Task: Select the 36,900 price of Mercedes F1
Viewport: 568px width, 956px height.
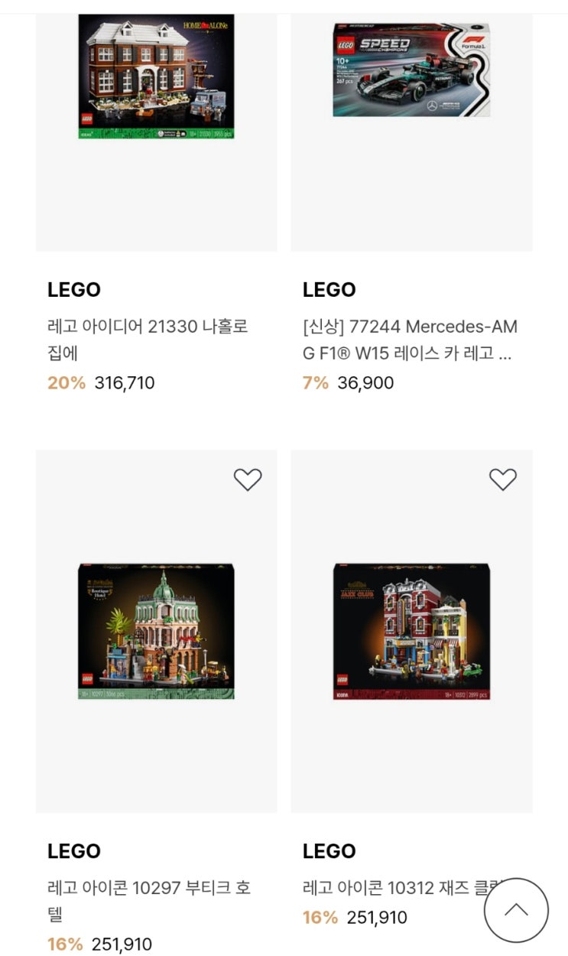Action: pos(365,382)
